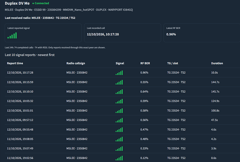This screenshot has width=240, height=162.
Task: Click the Last recorded call value 12/10/2026, 10:17:28
Action: pyautogui.click(x=103, y=34)
